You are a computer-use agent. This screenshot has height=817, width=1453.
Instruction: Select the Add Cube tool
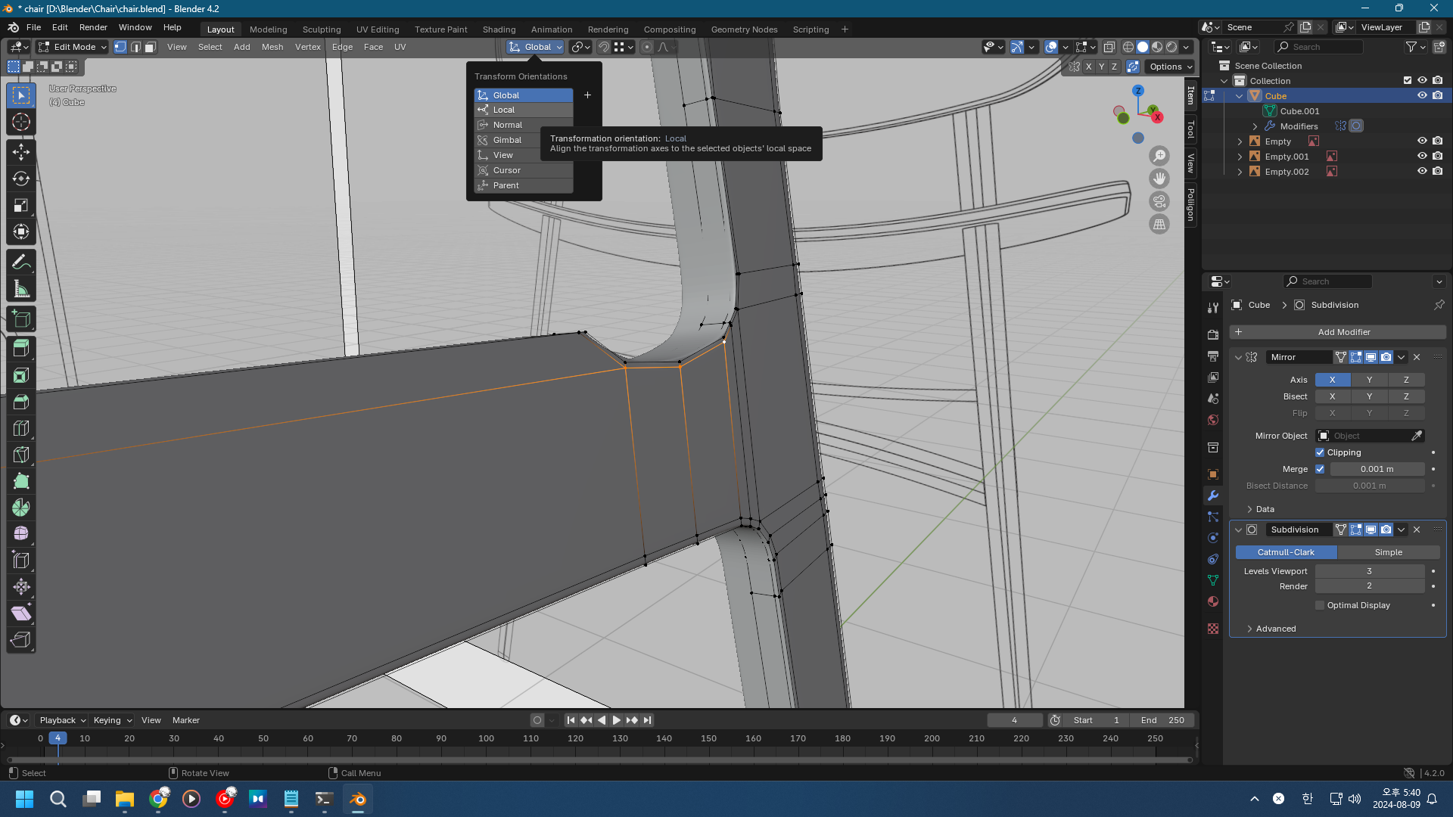pyautogui.click(x=21, y=319)
